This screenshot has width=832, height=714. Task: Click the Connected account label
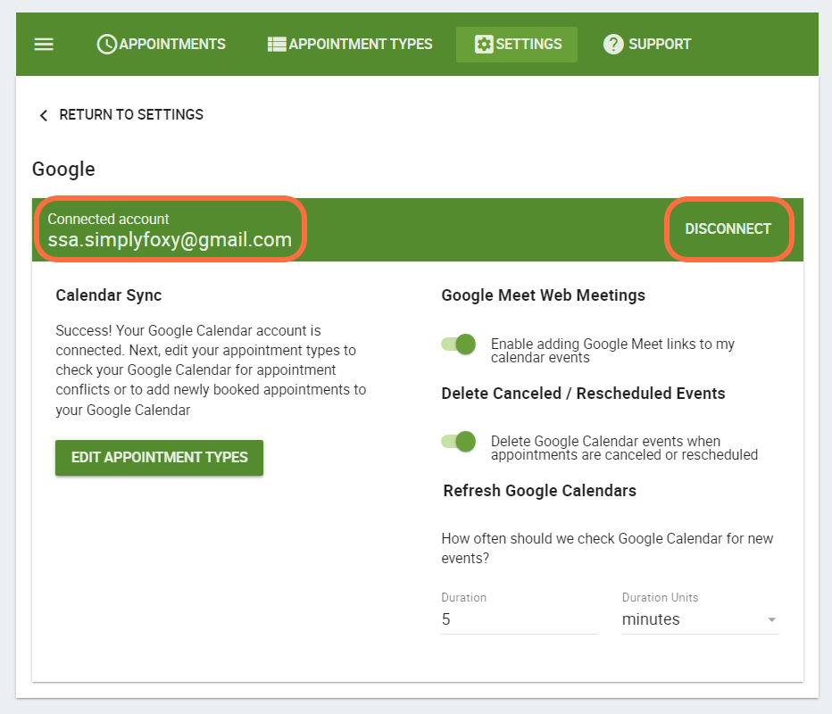point(108,219)
